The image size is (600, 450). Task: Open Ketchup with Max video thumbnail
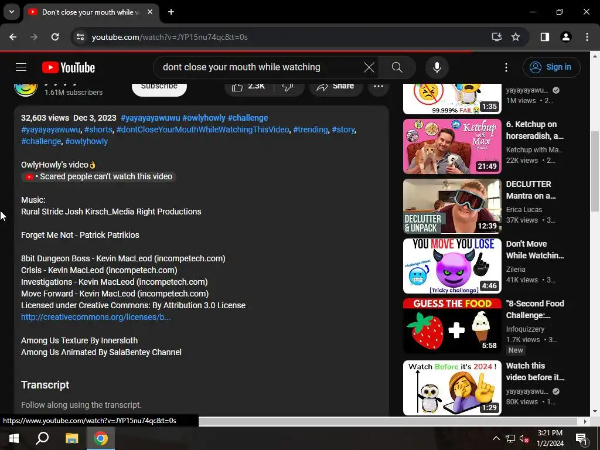(452, 146)
